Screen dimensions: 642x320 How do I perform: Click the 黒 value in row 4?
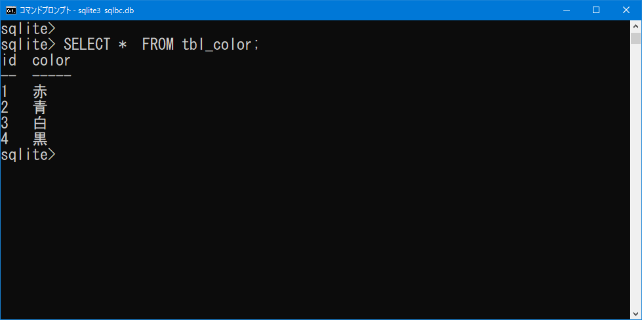40,140
